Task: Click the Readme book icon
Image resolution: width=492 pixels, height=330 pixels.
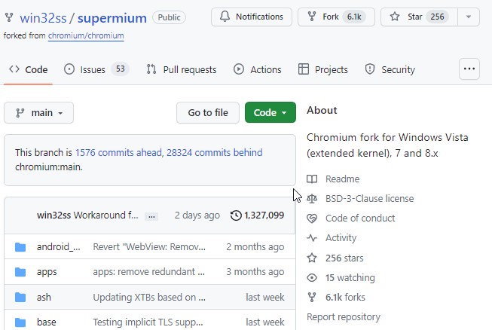Action: 312,179
